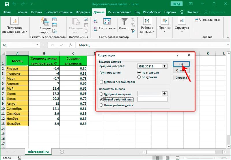This screenshot has width=231, height=160.
Task: Expand the Структура dropdown arrow
Action: point(182,32)
